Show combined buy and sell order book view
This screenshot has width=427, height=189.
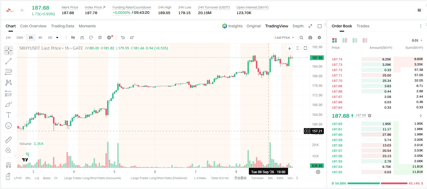pos(335,40)
